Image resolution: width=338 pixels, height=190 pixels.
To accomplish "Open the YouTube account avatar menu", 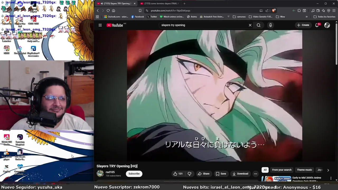I will click(327, 25).
